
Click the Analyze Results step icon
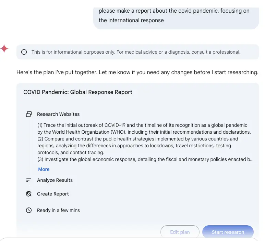(29, 180)
